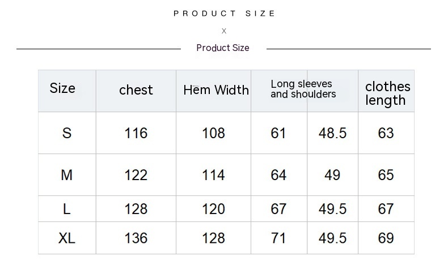Click the L size row label
448x273 pixels.
(x=67, y=209)
